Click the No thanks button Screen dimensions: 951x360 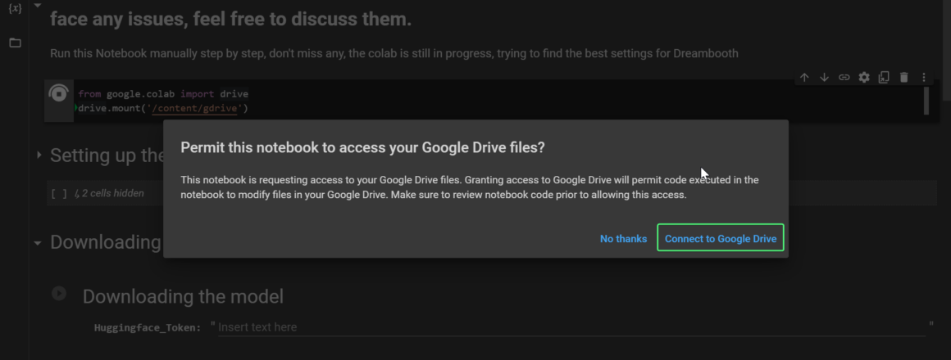coord(623,239)
